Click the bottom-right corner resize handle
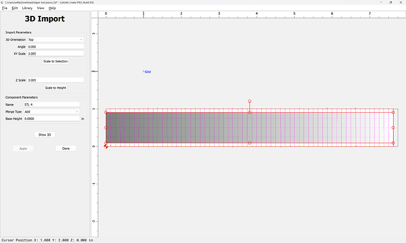 tap(393, 143)
